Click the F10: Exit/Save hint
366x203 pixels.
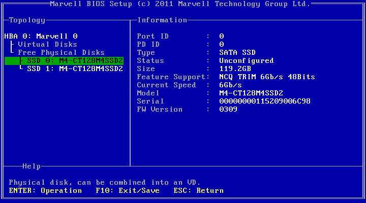click(128, 191)
